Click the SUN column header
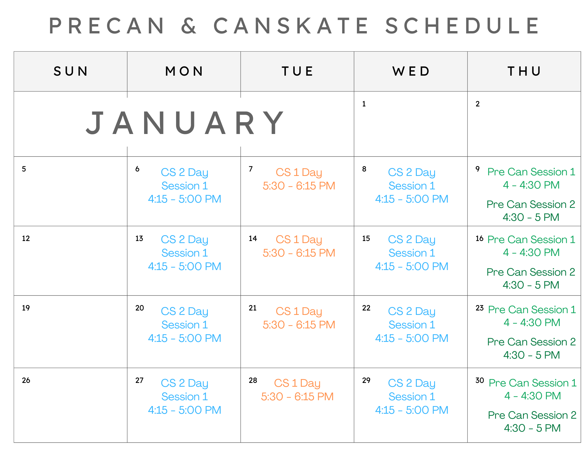Viewport: 587px width, 453px height. pos(70,71)
